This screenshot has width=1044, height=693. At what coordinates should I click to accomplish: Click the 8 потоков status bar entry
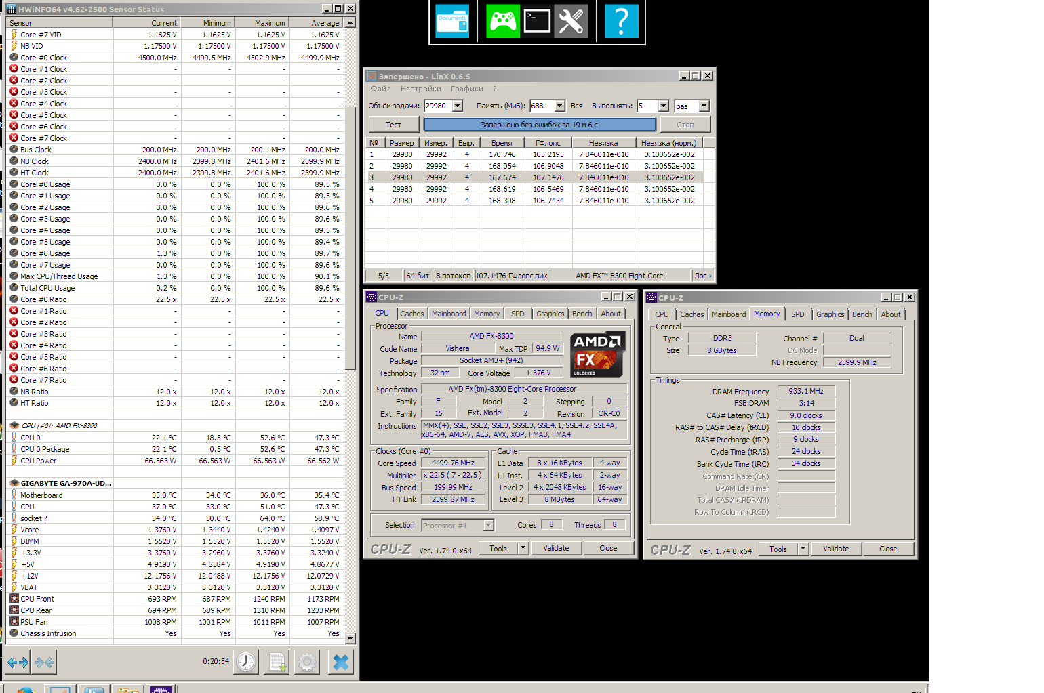pos(454,276)
